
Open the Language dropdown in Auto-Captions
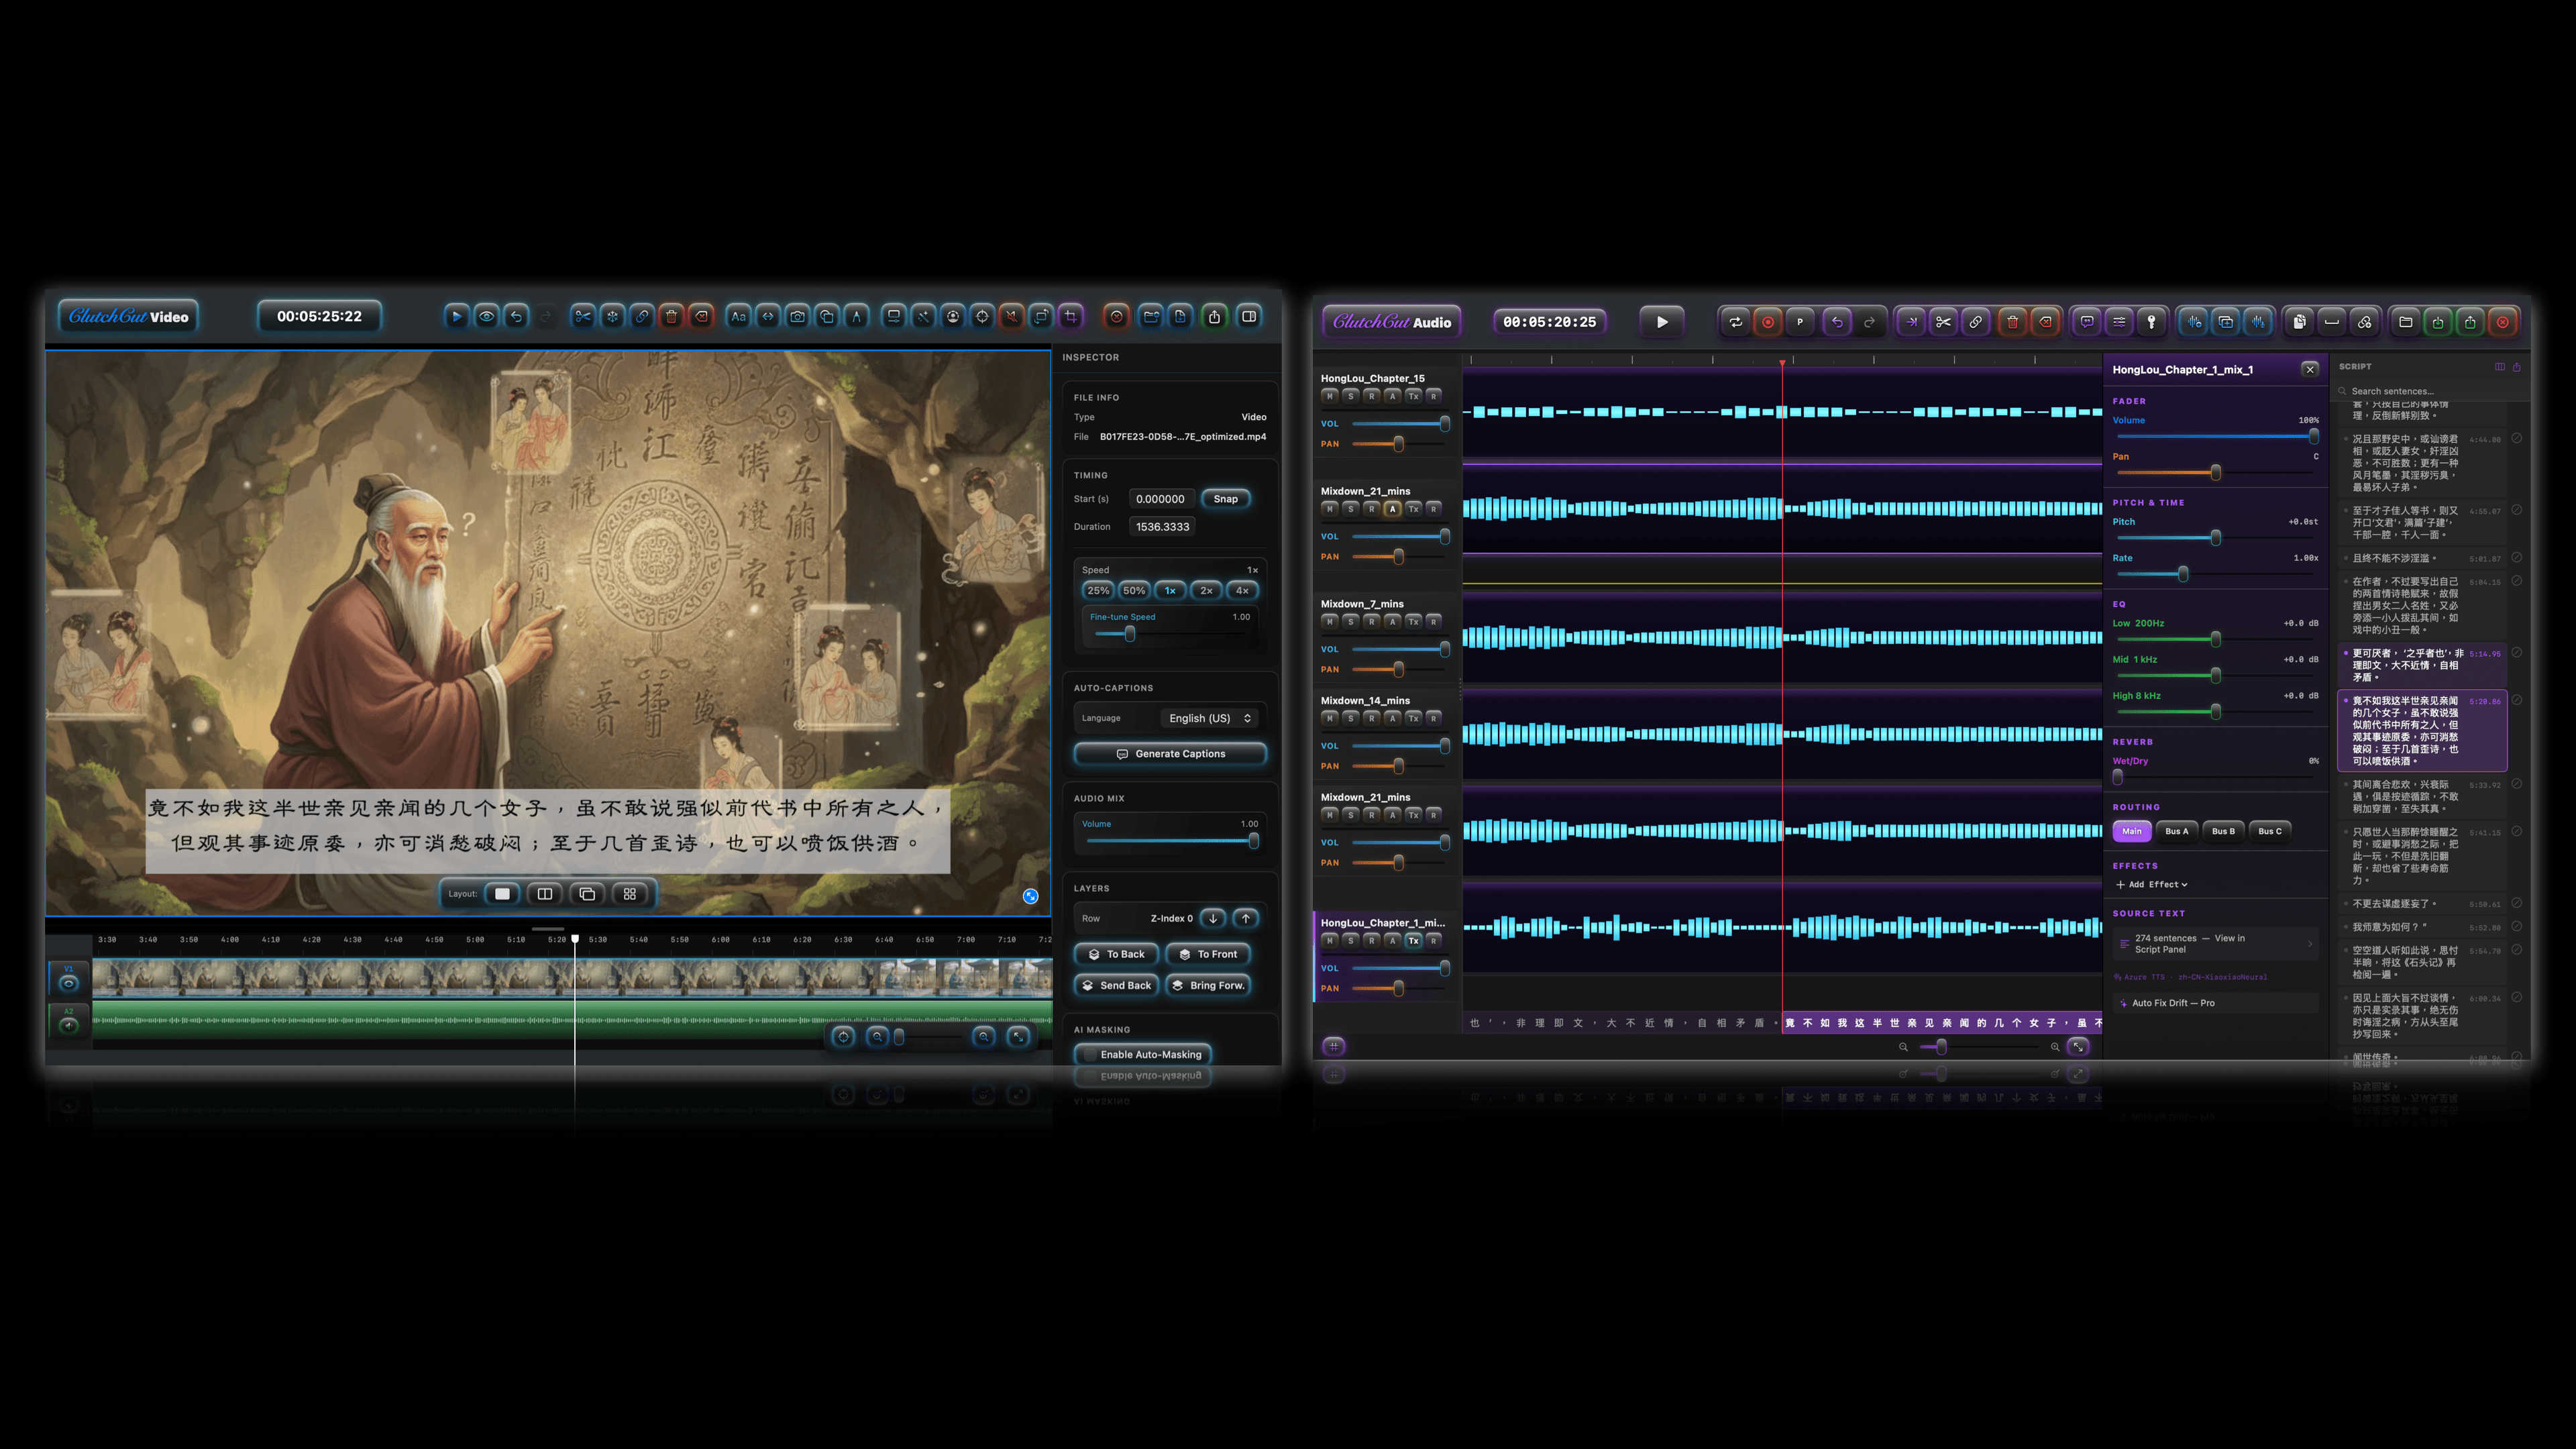coord(1209,718)
